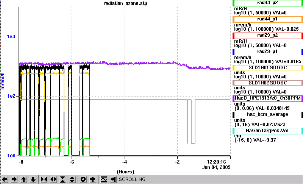Click the circle (reset) toolbar icon

pos(83,179)
